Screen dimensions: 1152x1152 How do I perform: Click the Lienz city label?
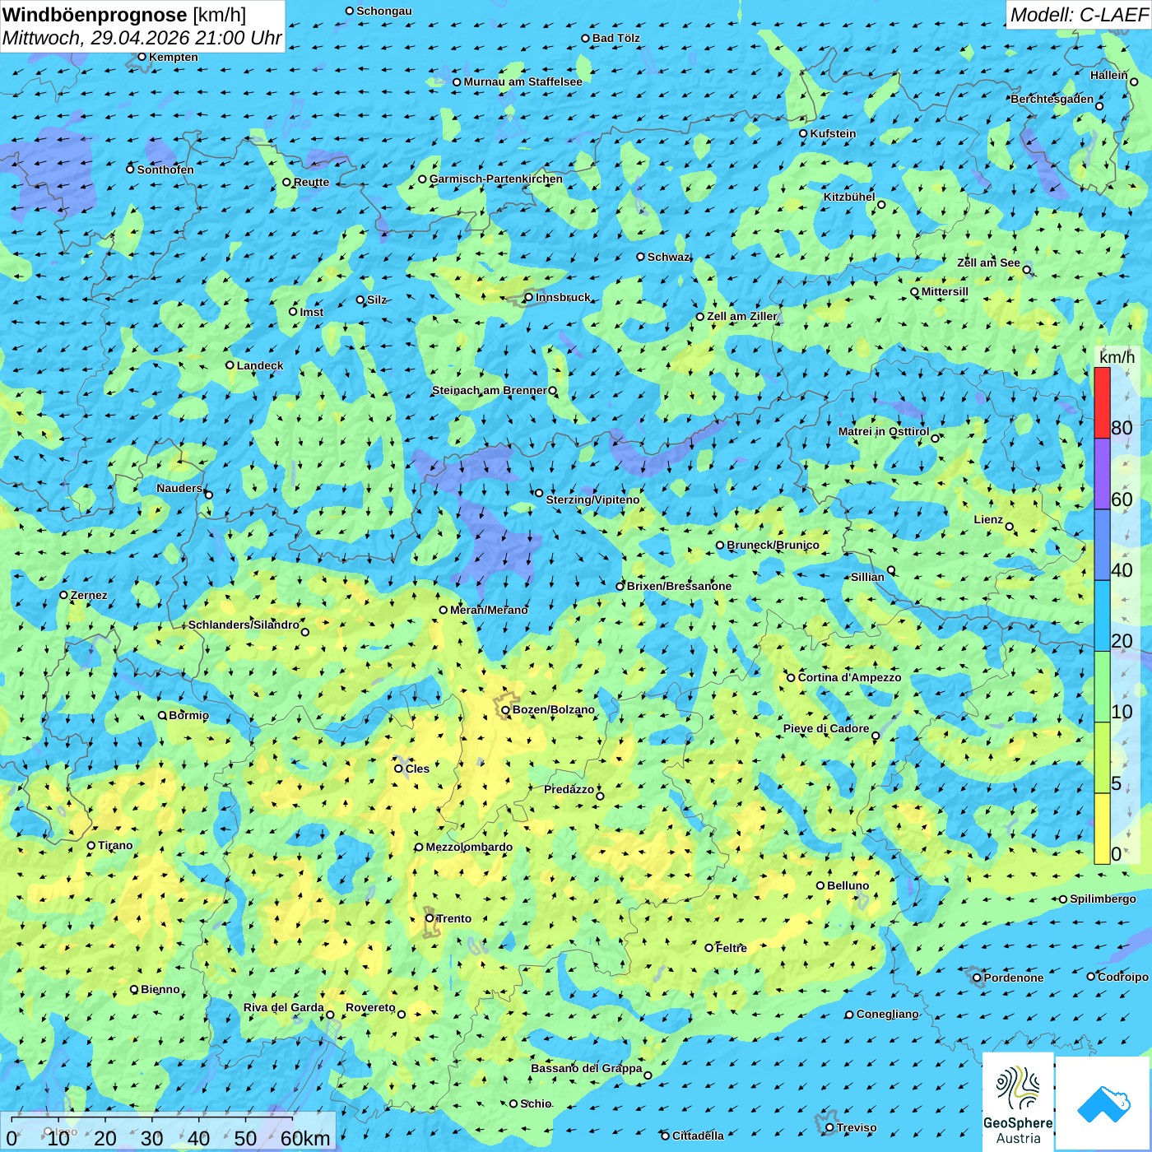coord(988,519)
